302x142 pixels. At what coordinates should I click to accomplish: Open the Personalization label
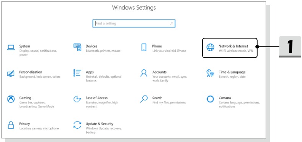point(31,72)
